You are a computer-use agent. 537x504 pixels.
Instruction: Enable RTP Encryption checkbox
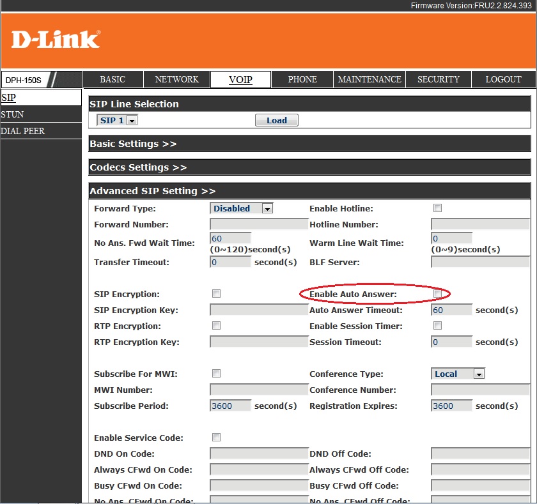click(x=217, y=326)
